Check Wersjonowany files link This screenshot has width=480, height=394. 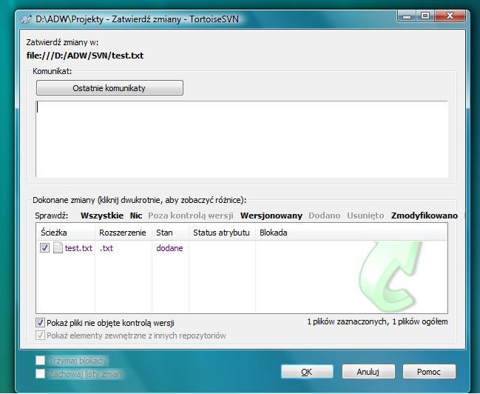(x=271, y=216)
